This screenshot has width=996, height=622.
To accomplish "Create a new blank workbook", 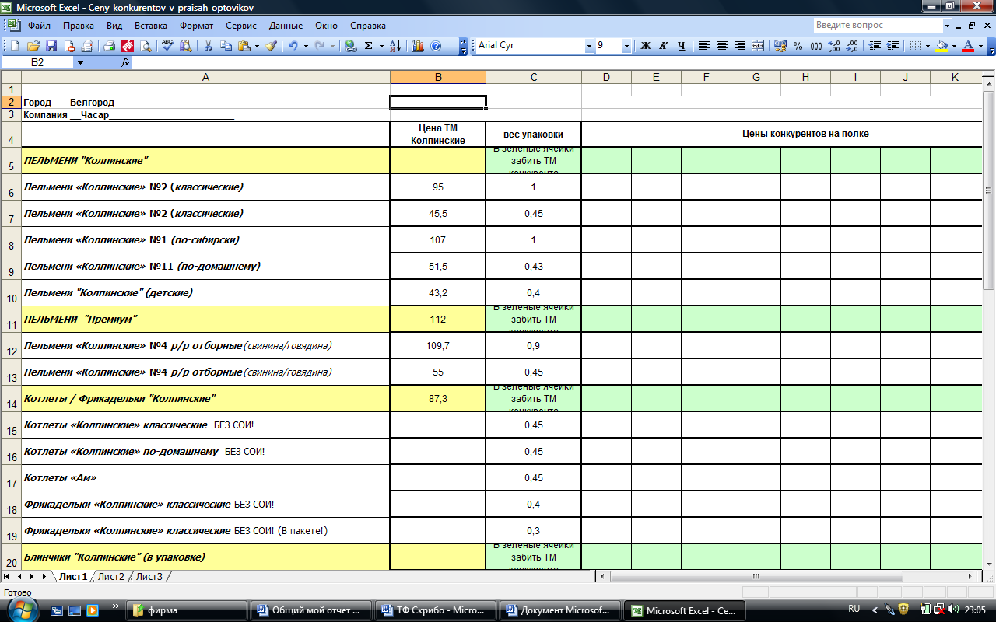I will click(x=15, y=46).
